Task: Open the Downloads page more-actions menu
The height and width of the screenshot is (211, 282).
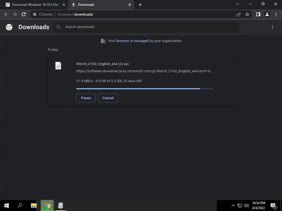Action: (273, 27)
